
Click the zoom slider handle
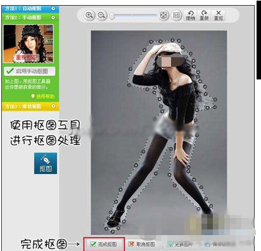coord(112,16)
